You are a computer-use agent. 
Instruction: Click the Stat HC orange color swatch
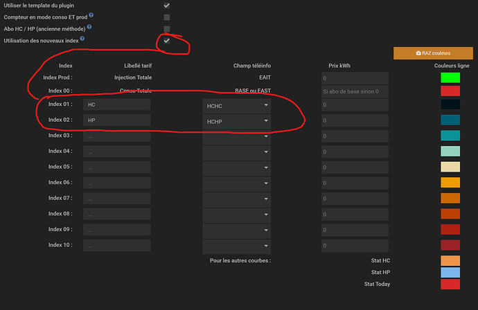[450, 261]
